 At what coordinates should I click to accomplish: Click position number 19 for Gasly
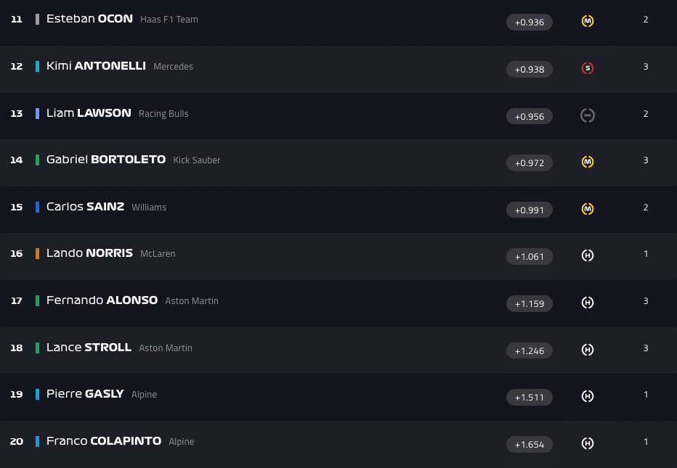point(17,395)
